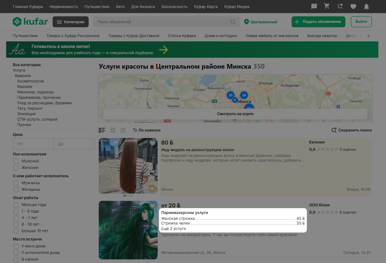Click map cluster marker 4

235,100
